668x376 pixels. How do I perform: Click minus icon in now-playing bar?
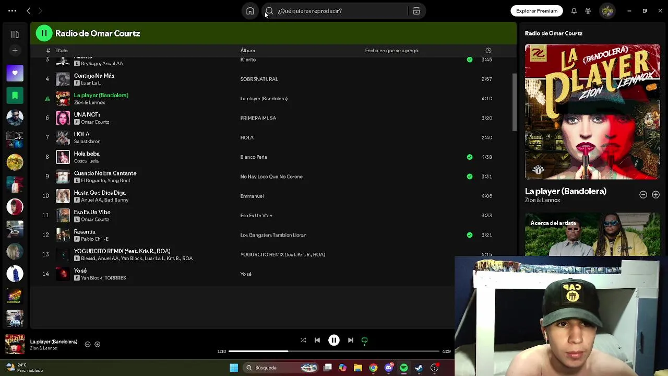tap(88, 344)
